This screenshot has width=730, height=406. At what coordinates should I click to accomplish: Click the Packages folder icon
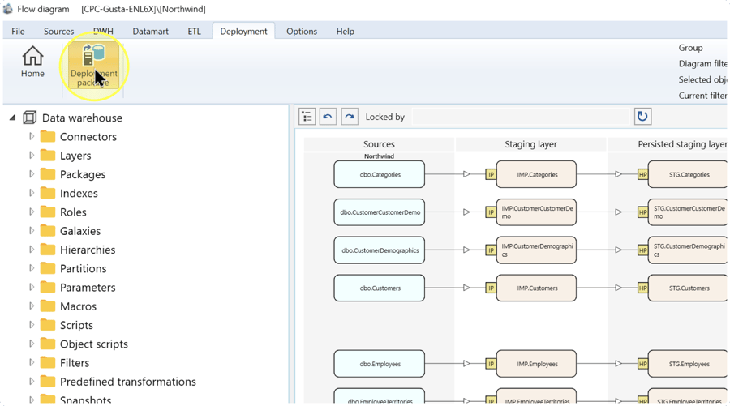pos(48,174)
